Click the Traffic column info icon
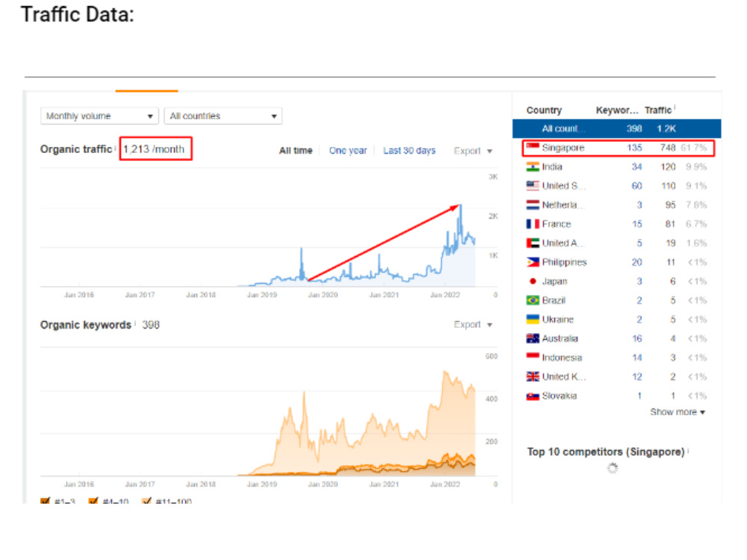The width and height of the screenshot is (747, 560). [675, 108]
